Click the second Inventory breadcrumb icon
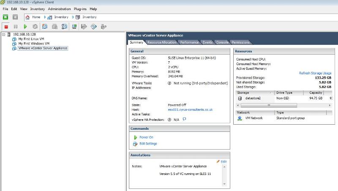 pyautogui.click(x=78, y=17)
